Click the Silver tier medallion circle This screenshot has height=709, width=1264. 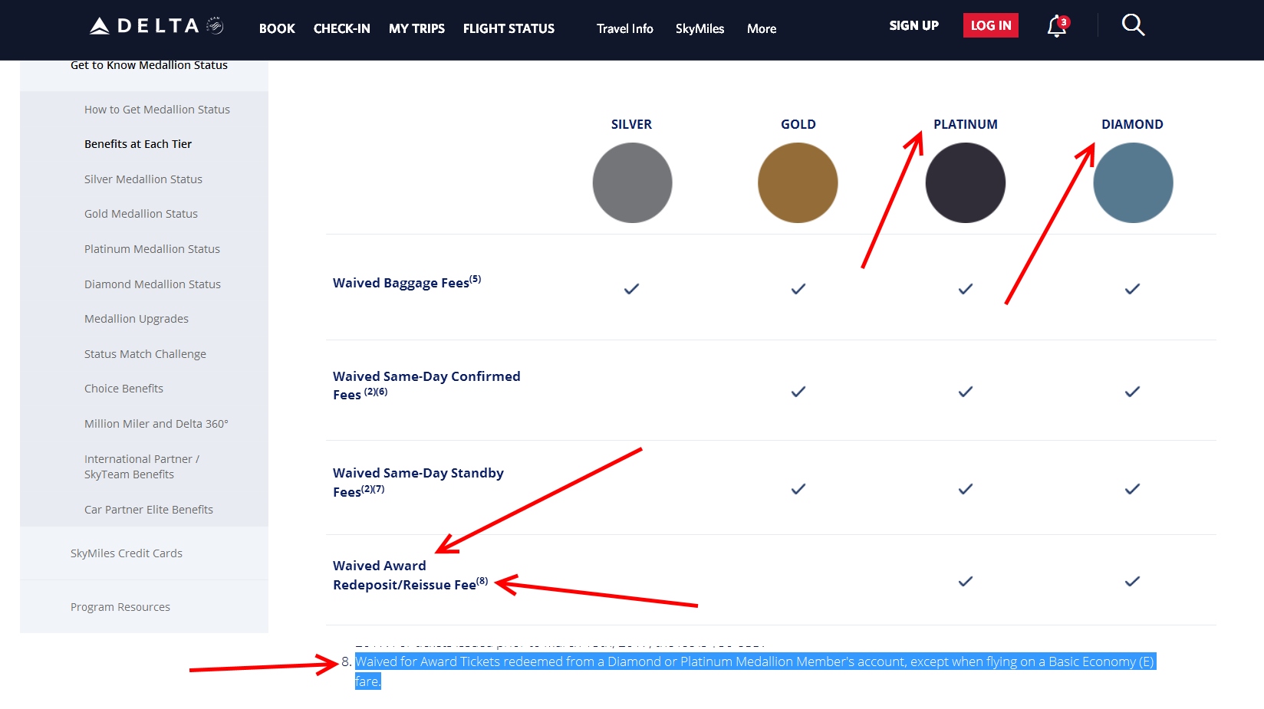pyautogui.click(x=631, y=182)
